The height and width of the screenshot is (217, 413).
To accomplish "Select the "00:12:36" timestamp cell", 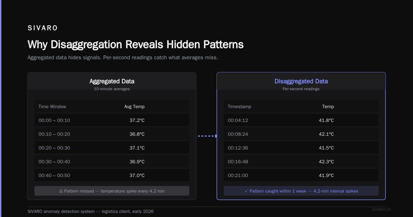I will (238, 148).
